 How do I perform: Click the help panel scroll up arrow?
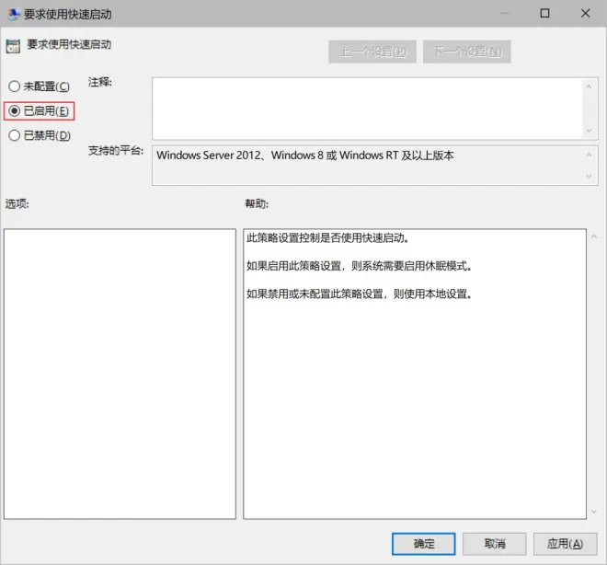coord(594,236)
